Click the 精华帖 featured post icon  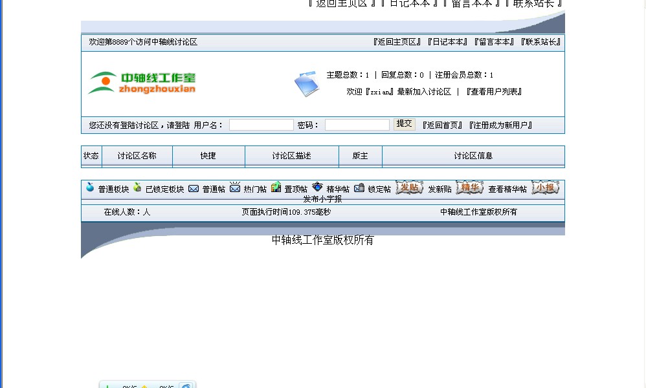tap(317, 188)
